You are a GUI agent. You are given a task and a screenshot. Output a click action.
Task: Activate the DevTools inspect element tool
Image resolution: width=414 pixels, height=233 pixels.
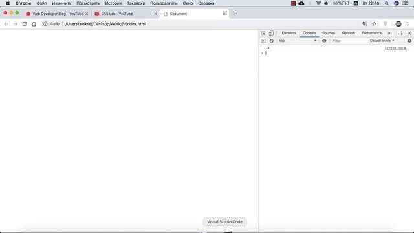point(263,33)
